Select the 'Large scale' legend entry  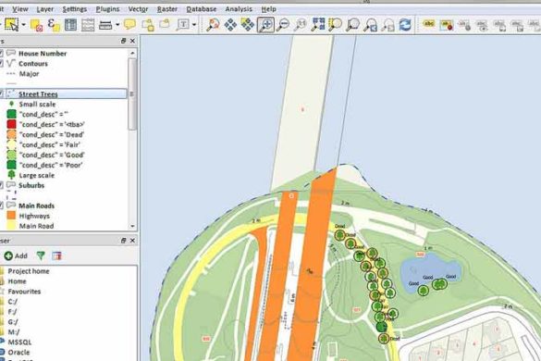(x=36, y=175)
